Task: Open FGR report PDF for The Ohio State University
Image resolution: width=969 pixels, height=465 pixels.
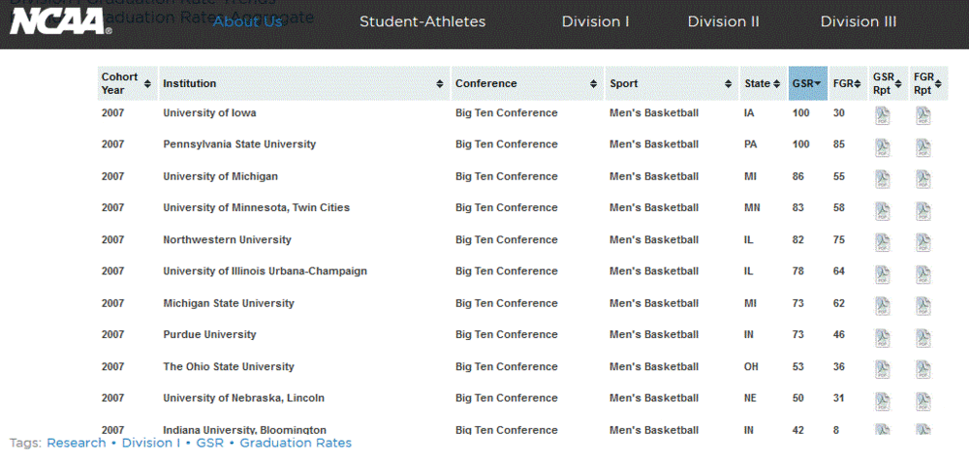Action: tap(923, 370)
